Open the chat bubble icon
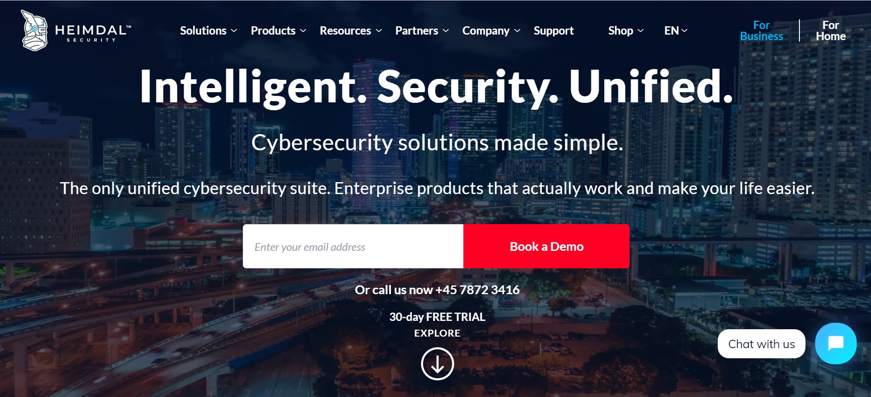Image resolution: width=871 pixels, height=397 pixels. point(836,344)
